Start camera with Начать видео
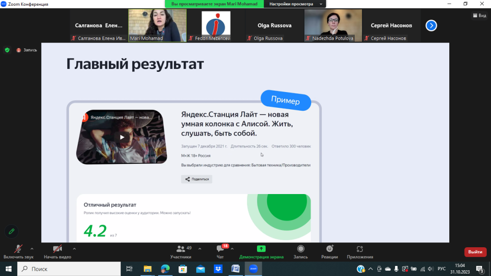The height and width of the screenshot is (276, 491). [58, 252]
